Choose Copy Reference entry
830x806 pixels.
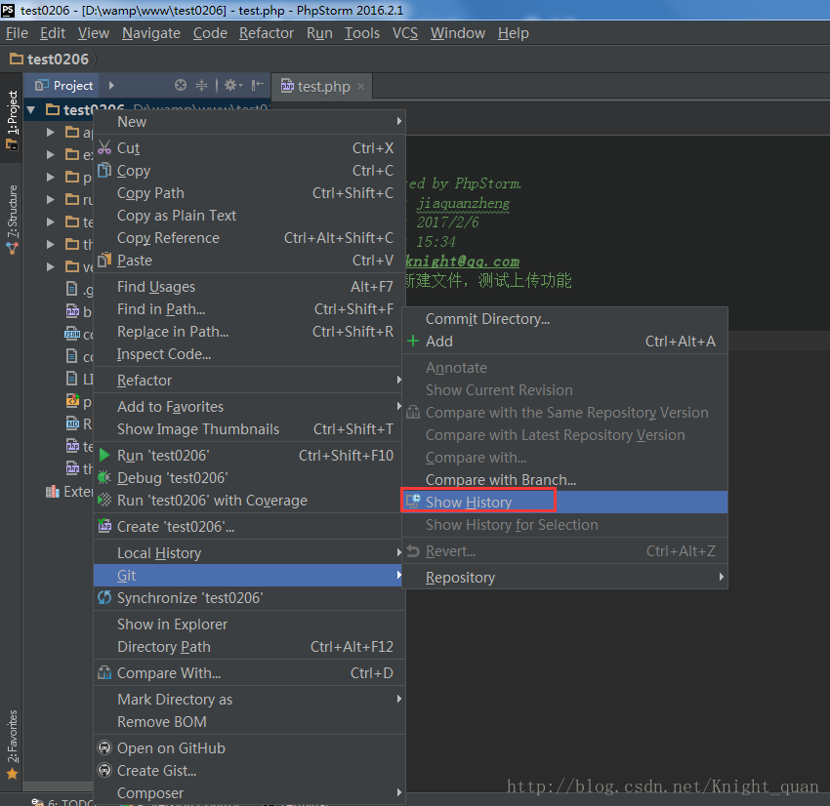[249, 238]
